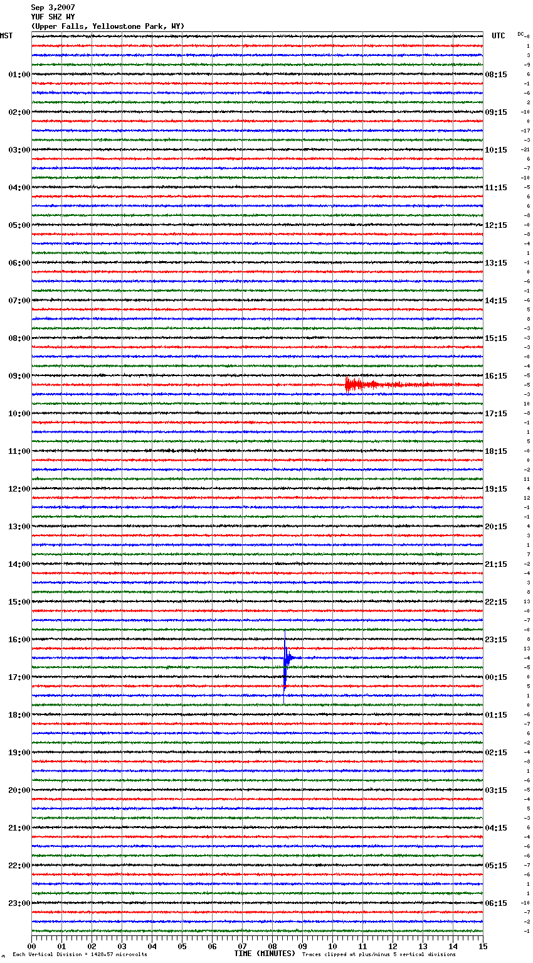Click the 11:00 MST hour label
The image size is (533, 963).
pos(19,451)
